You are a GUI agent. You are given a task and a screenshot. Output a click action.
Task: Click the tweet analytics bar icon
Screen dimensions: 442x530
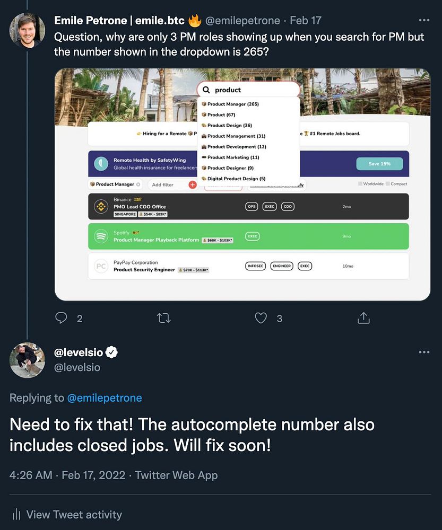(16, 515)
